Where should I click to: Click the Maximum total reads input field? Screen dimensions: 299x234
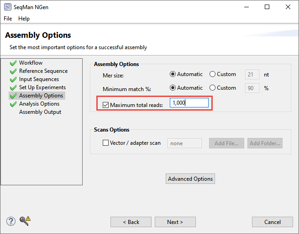[x=189, y=103]
